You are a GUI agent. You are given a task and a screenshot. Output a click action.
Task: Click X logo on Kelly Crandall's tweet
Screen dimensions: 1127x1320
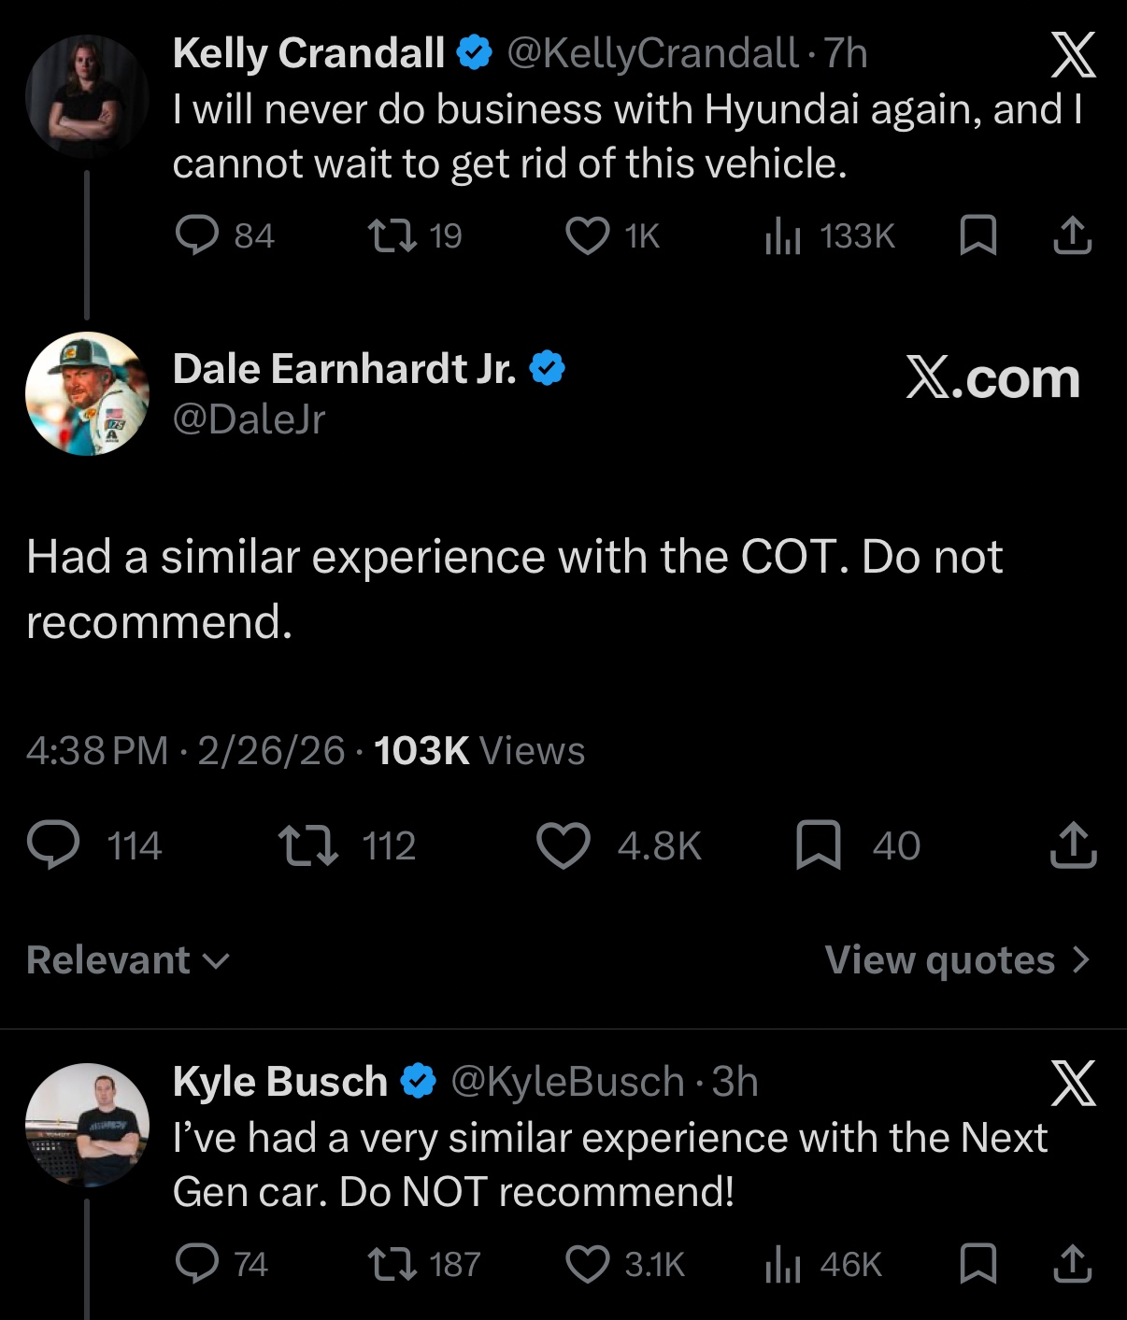[x=1073, y=54]
